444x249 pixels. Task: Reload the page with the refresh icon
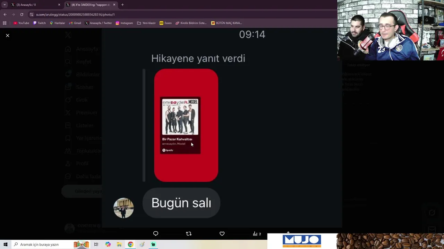pyautogui.click(x=22, y=15)
